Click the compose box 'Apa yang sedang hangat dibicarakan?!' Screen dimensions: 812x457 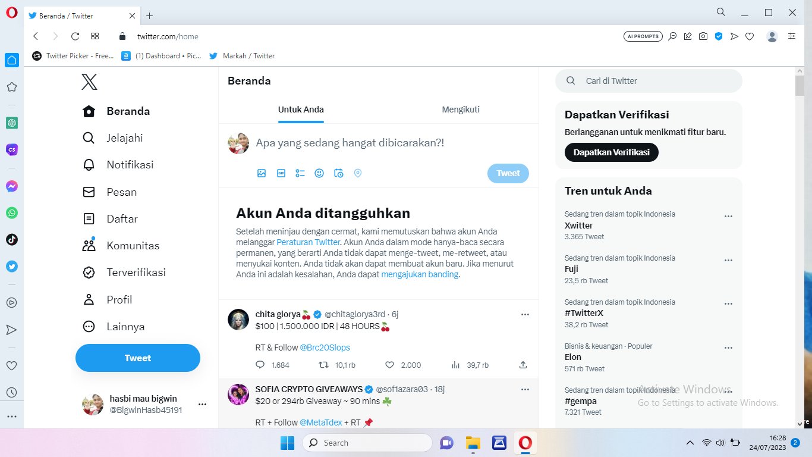point(350,143)
